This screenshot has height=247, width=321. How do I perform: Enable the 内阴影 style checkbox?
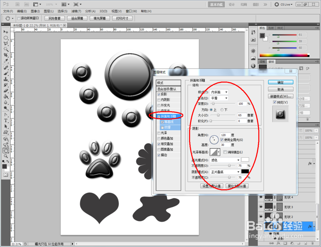click(159, 100)
